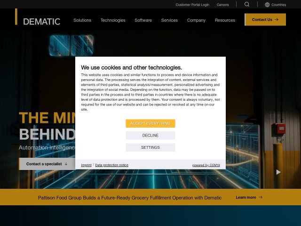
Task: Click the Accept Everything button
Action: (x=150, y=123)
